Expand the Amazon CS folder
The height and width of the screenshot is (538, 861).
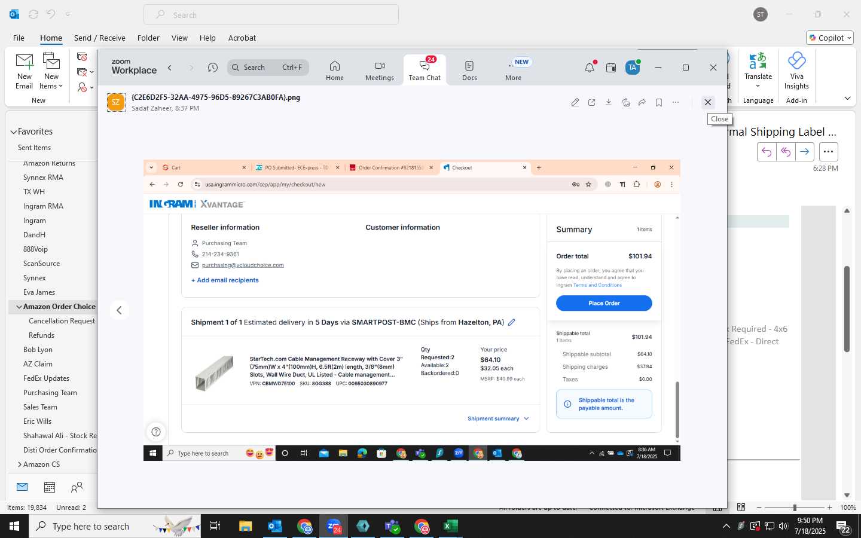click(20, 464)
